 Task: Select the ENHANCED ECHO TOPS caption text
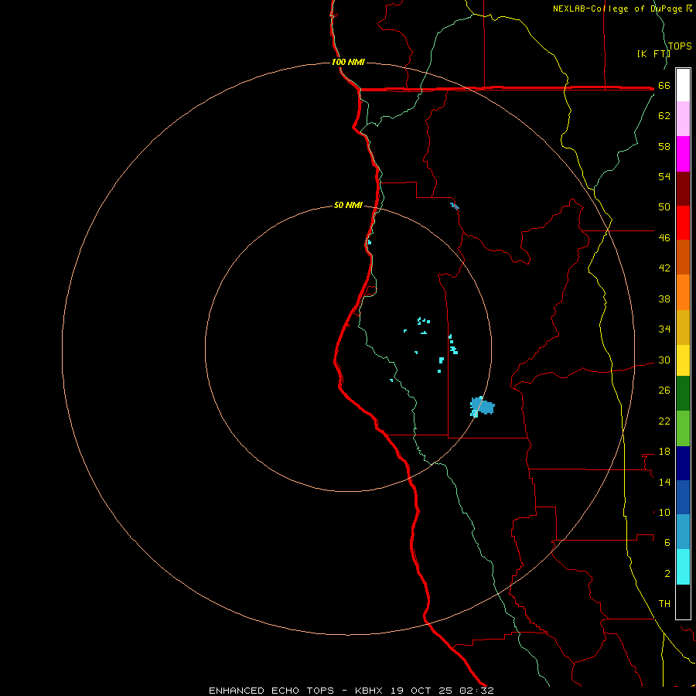tap(275, 691)
